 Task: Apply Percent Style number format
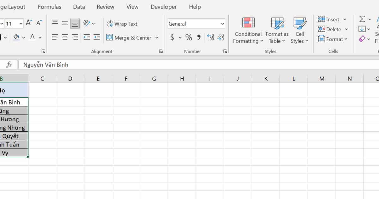coord(189,37)
